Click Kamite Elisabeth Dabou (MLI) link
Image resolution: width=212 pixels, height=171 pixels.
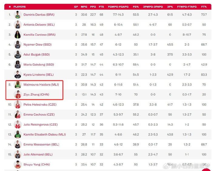pyautogui.click(x=45, y=134)
